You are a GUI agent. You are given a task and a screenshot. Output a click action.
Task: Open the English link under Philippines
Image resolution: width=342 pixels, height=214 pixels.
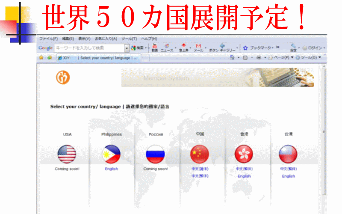(x=112, y=169)
